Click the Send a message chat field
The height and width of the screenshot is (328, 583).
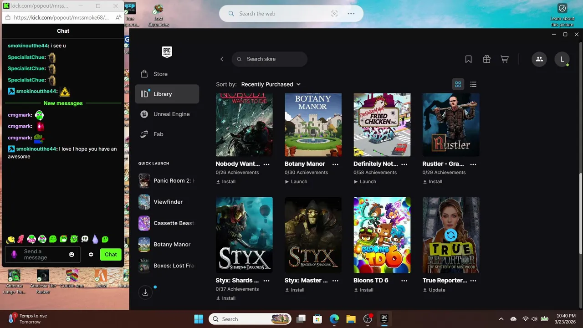tap(43, 255)
